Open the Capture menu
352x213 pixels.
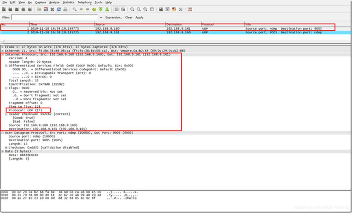point(41,2)
